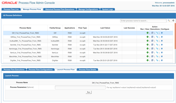
Task: View ItemLoc_Fnd_ProcessFlow_From_RMS definition icon
Action: tap(152, 52)
